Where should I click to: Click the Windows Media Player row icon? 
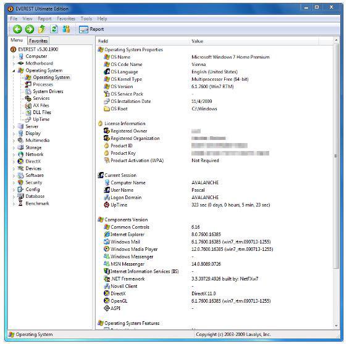(x=107, y=249)
